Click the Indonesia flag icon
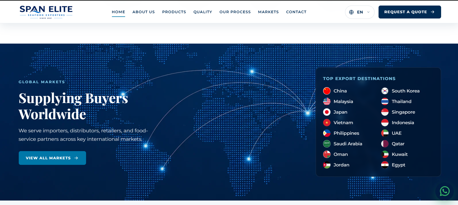The height and width of the screenshot is (205, 458). point(385,123)
